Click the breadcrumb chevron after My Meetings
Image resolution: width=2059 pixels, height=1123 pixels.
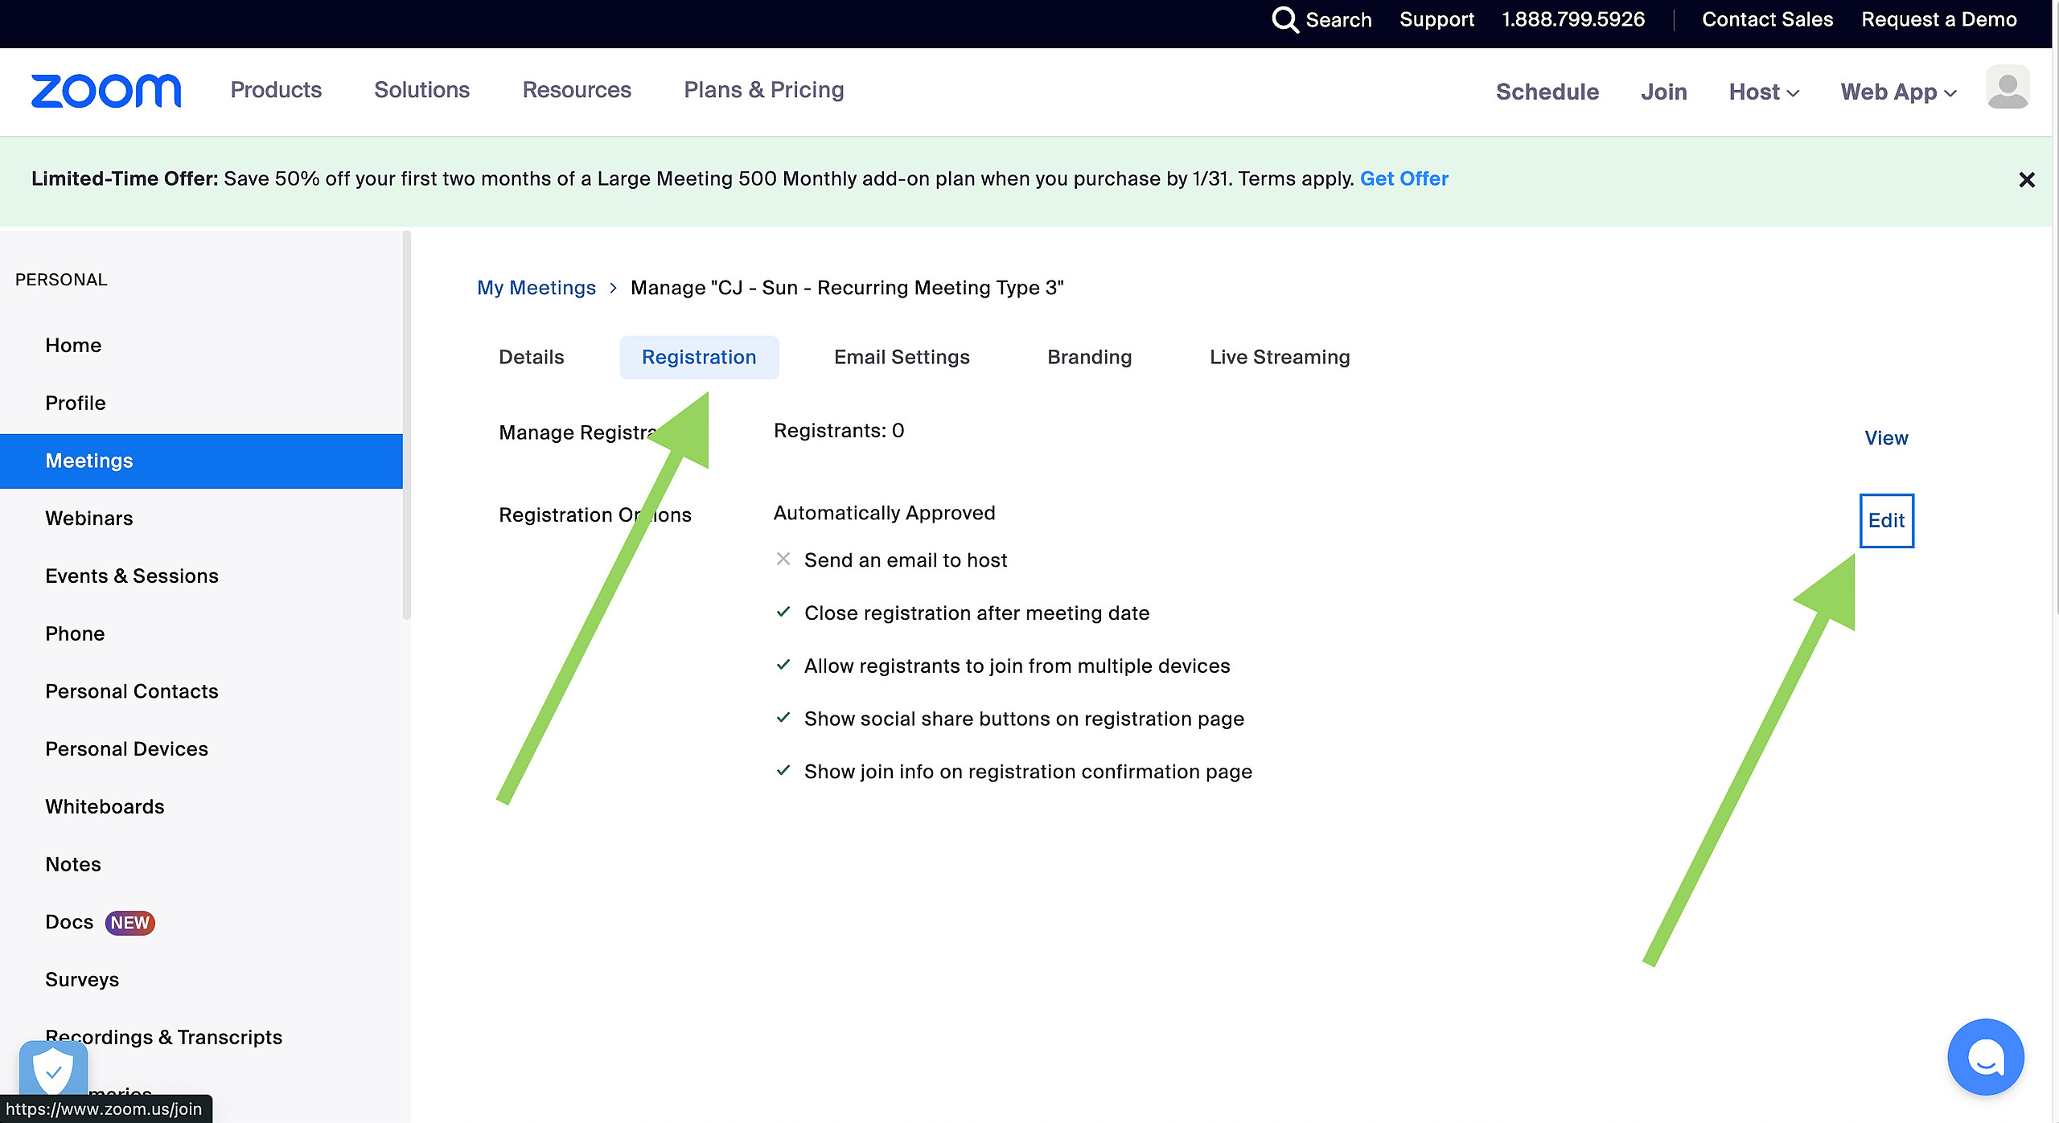pyautogui.click(x=613, y=288)
